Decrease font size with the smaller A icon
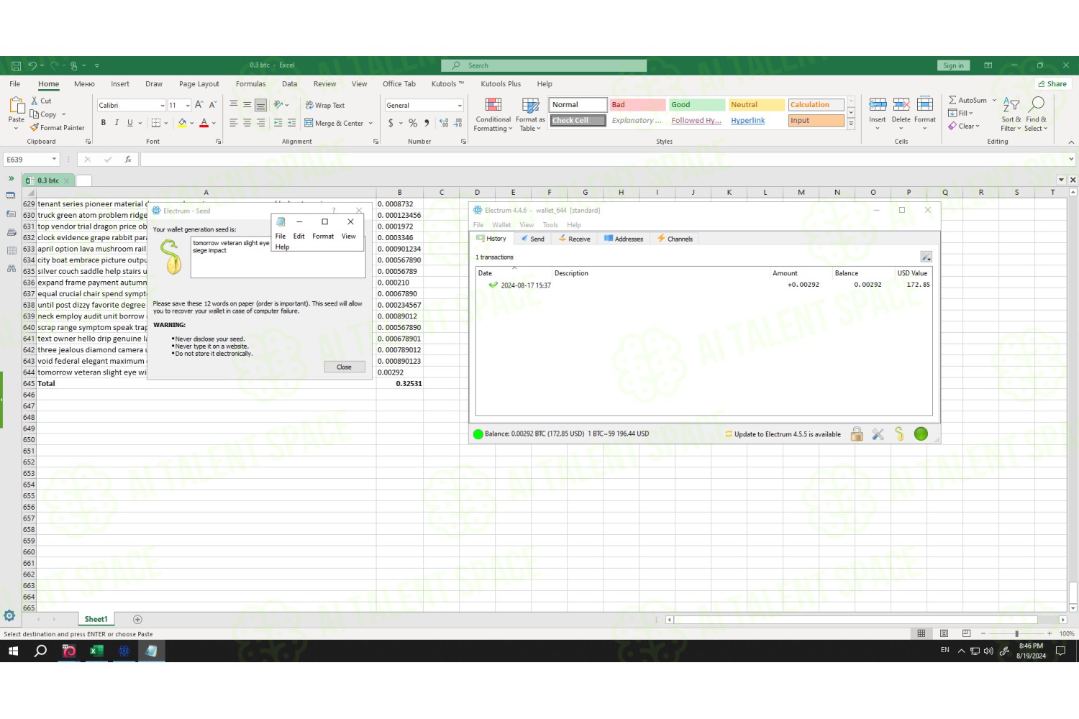This screenshot has height=719, width=1079. tap(213, 105)
